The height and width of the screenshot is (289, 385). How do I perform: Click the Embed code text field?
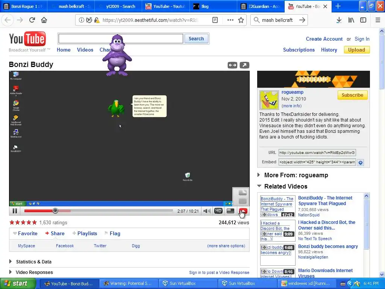pos(317,162)
